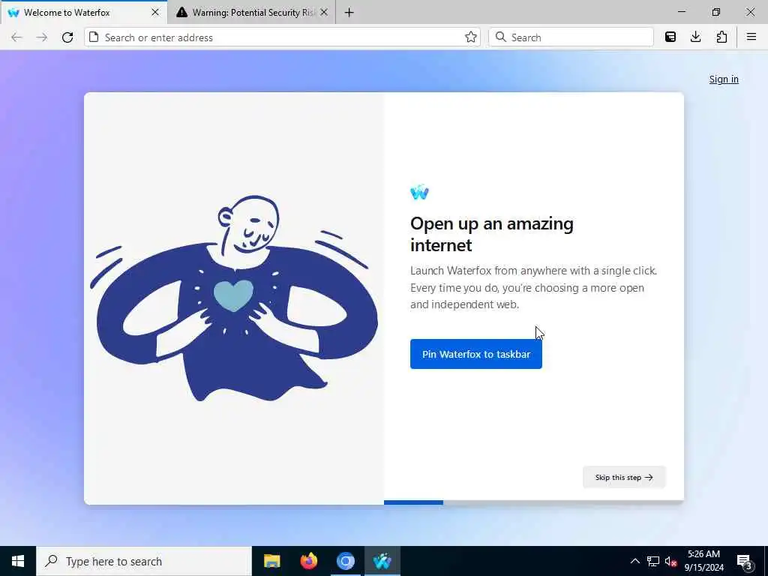
Task: Open the clock showing 5:26 AM
Action: [703, 561]
